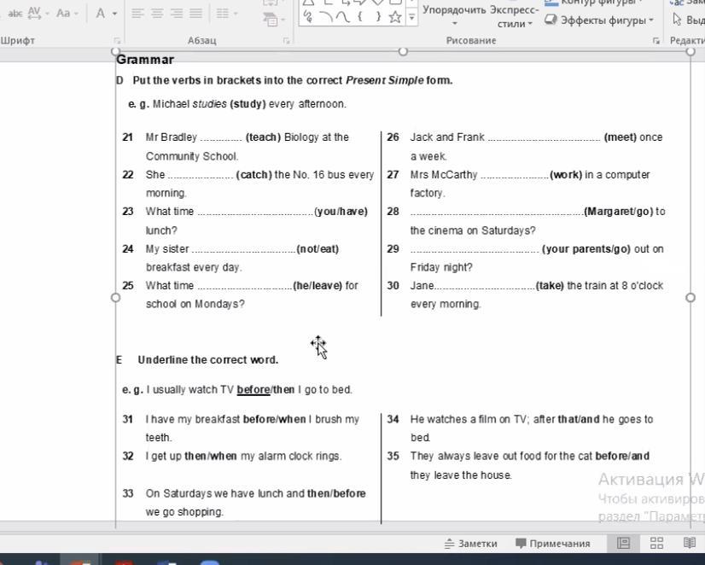This screenshot has height=565, width=705.
Task: Switch to Reading view
Action: [x=690, y=543]
